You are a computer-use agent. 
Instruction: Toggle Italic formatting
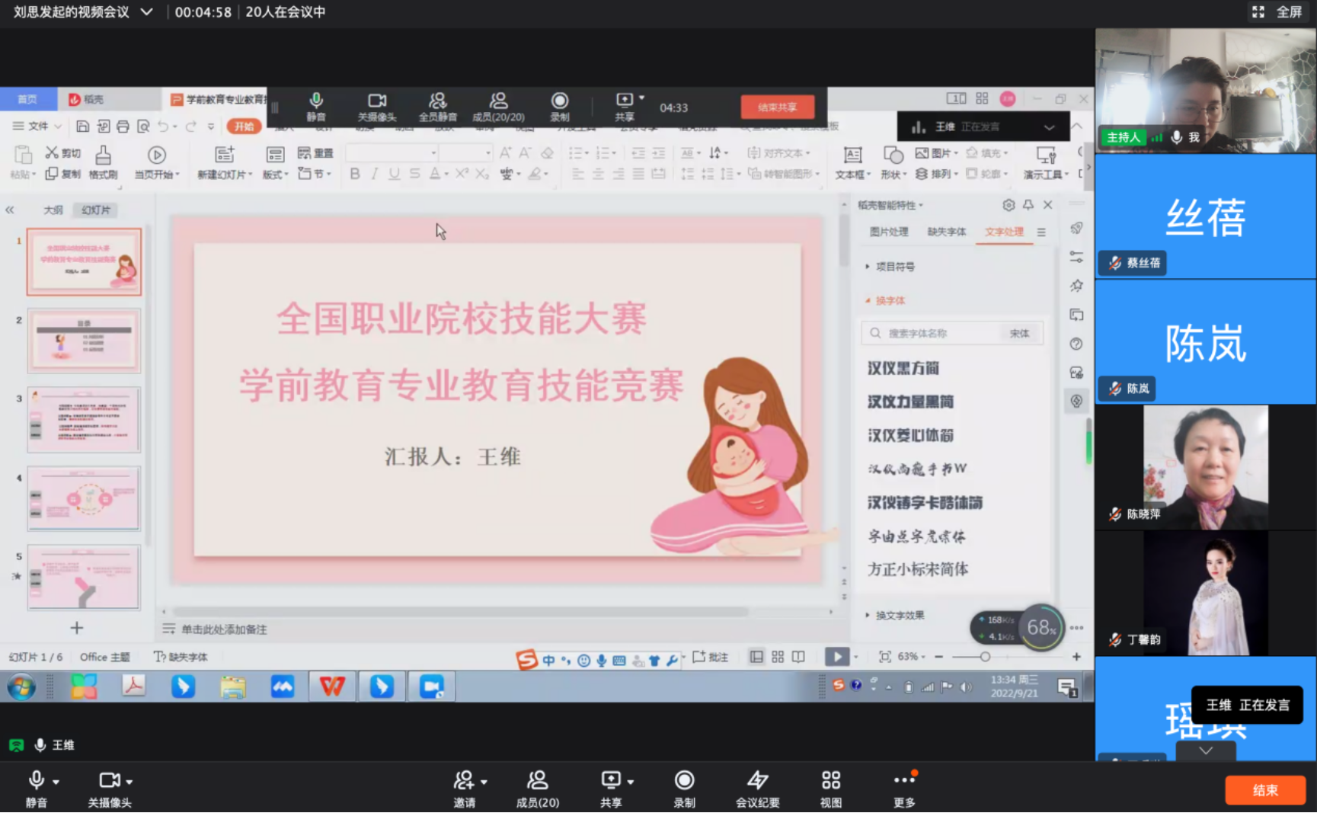pyautogui.click(x=375, y=174)
